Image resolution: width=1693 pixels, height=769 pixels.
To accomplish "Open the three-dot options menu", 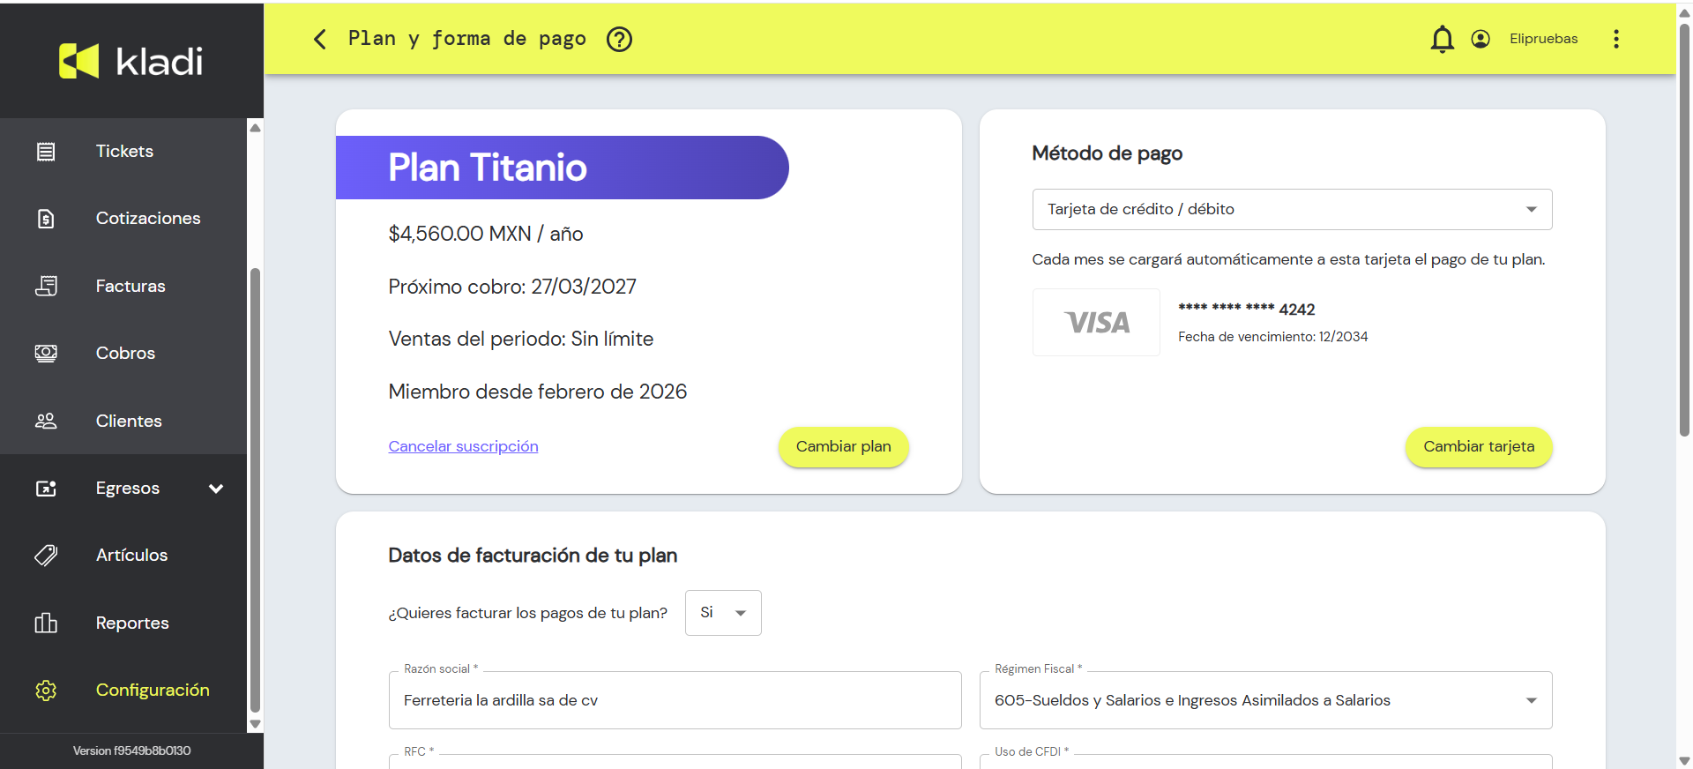I will coord(1615,39).
